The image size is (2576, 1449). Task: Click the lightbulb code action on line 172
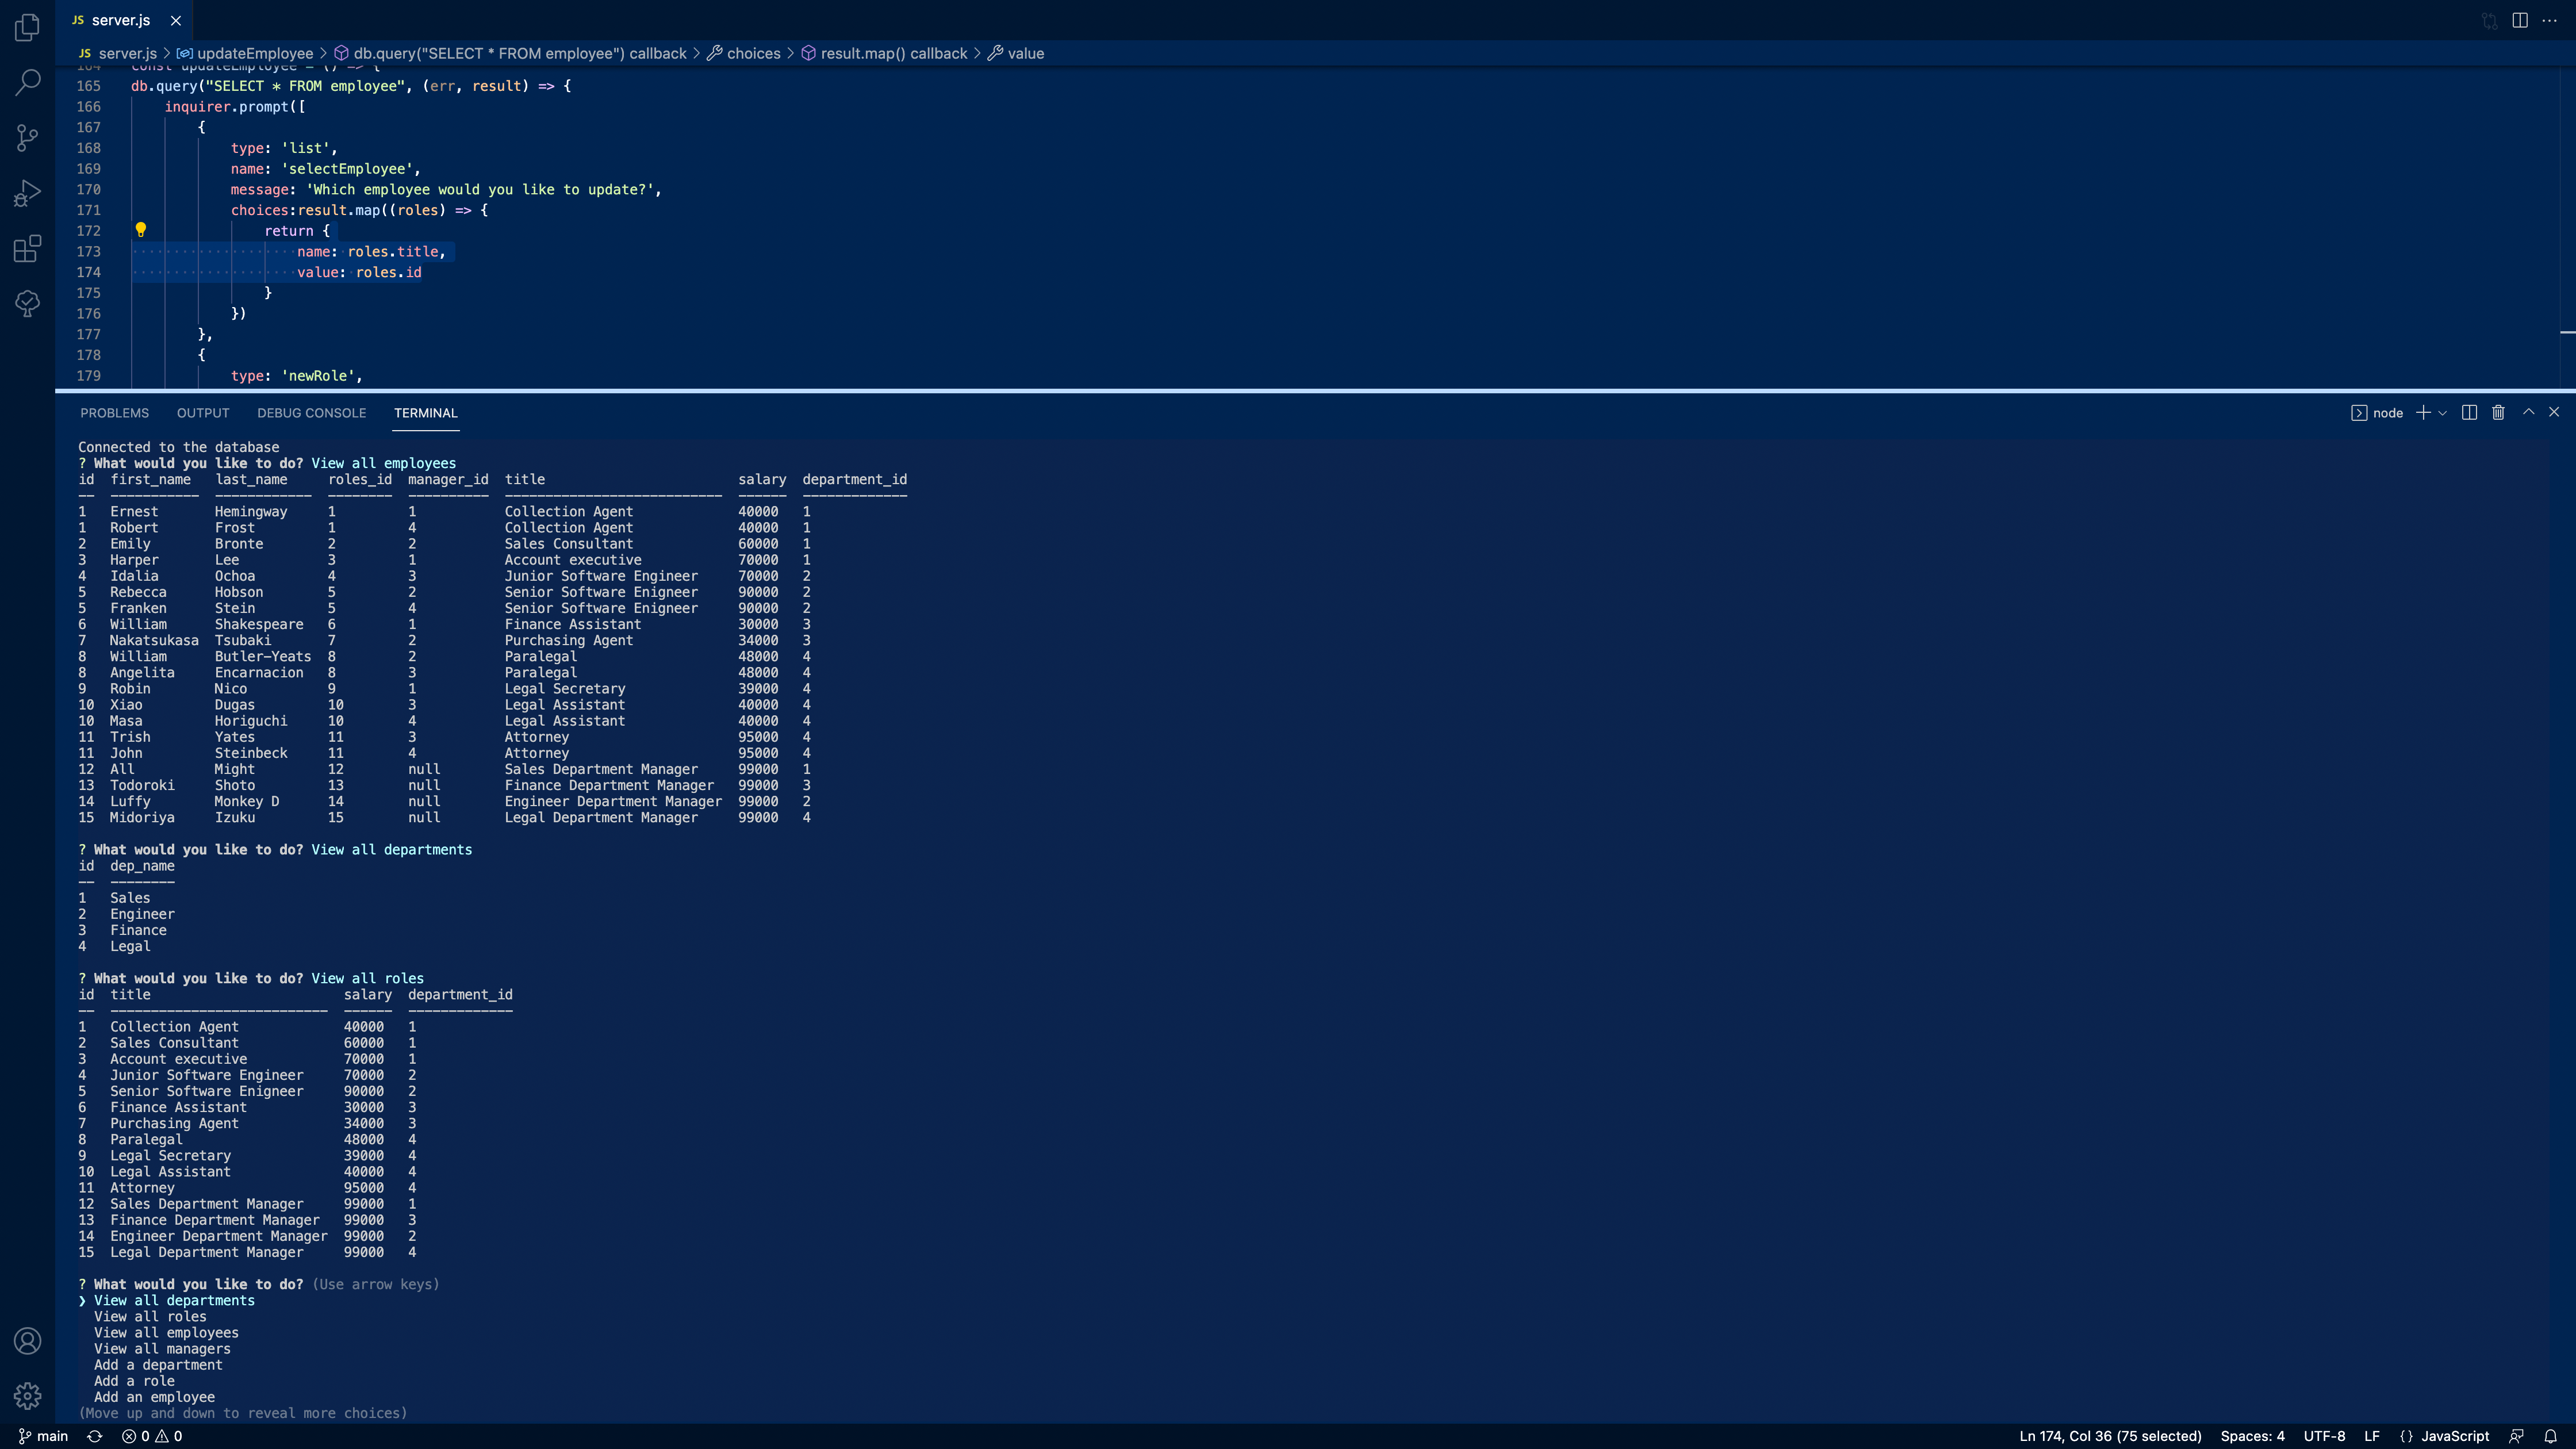141,230
